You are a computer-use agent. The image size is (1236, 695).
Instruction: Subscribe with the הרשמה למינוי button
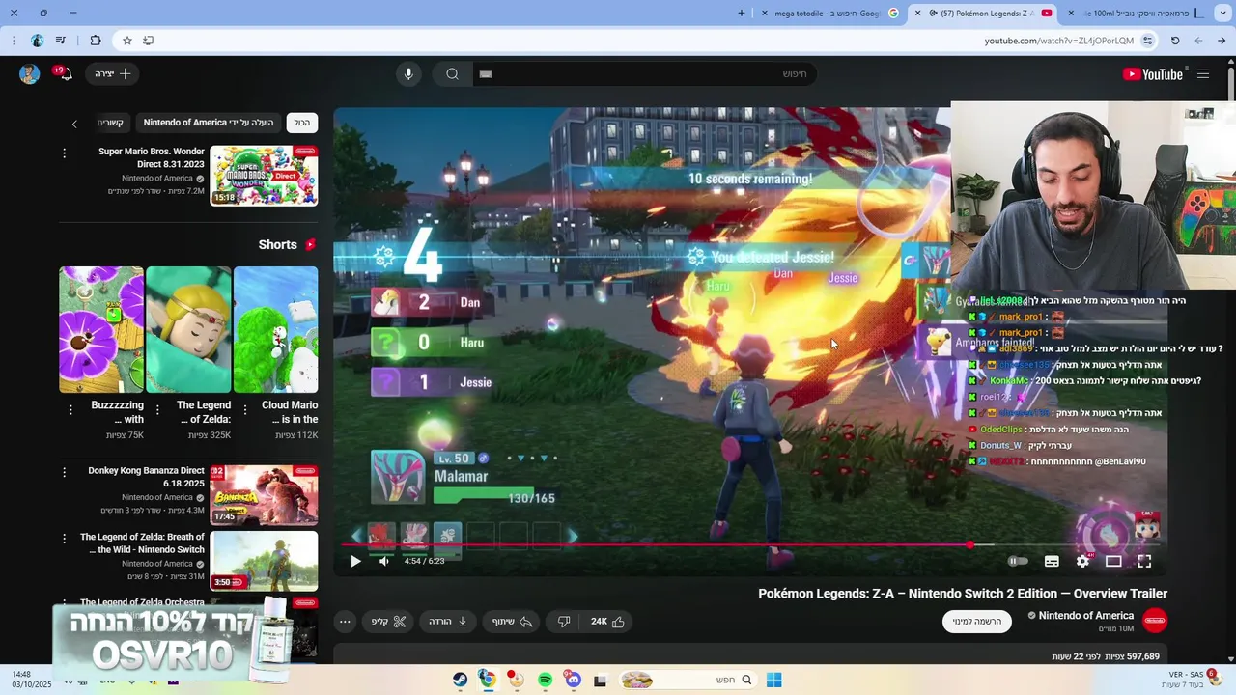pyautogui.click(x=977, y=621)
